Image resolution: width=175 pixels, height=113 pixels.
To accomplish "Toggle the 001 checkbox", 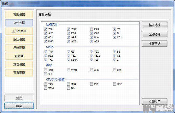I will point(46,37).
